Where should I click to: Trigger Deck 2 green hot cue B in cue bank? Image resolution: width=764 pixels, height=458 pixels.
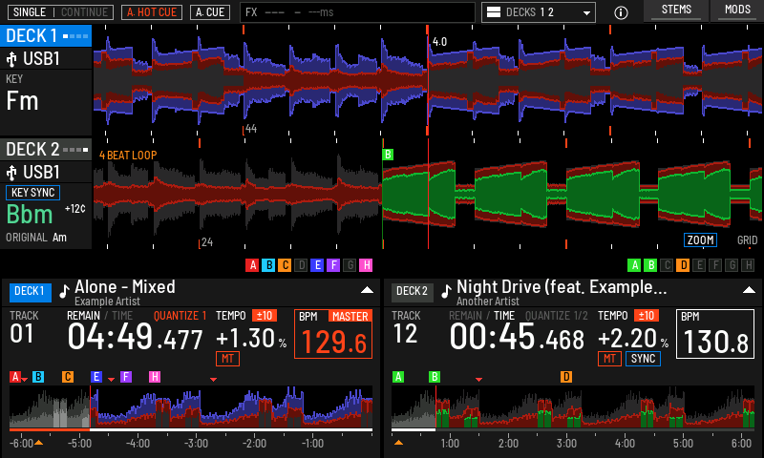point(650,265)
